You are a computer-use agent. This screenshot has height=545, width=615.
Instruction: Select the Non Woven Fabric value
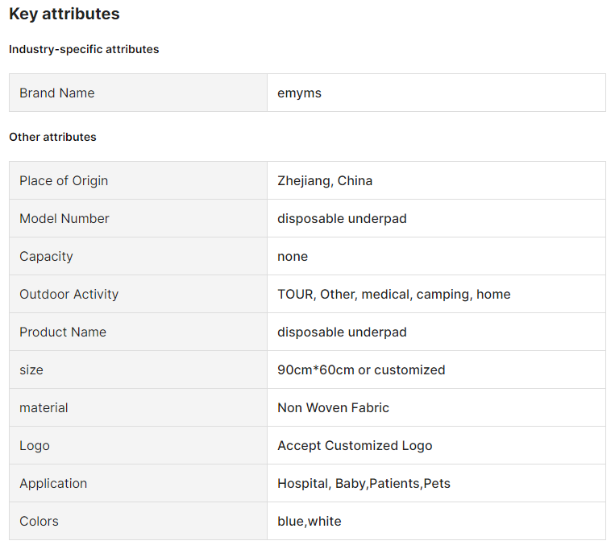333,408
